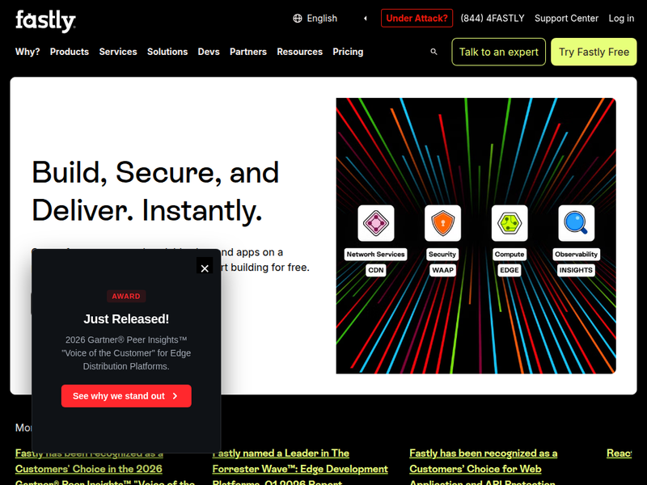
Task: Click the globe language icon
Action: coord(298,19)
